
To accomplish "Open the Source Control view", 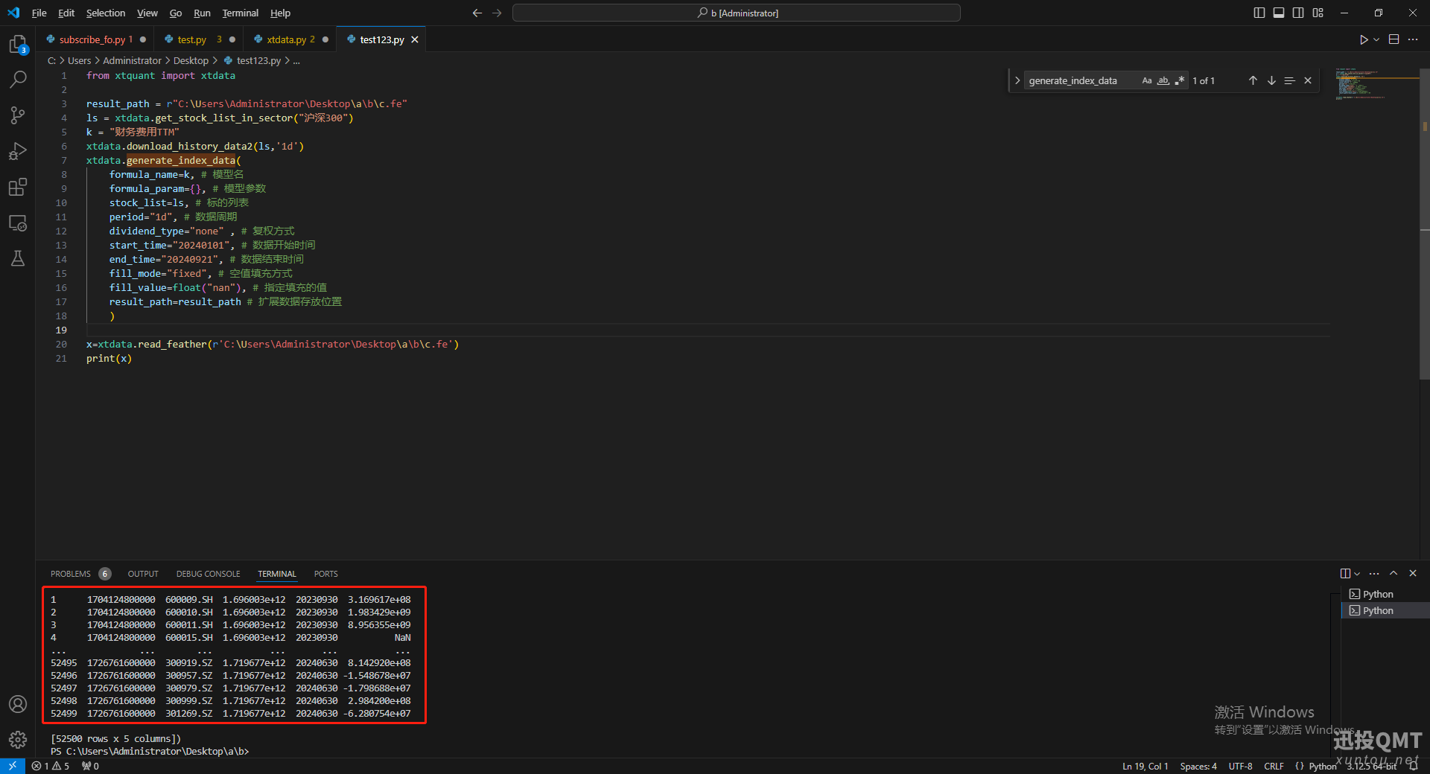I will (x=18, y=115).
